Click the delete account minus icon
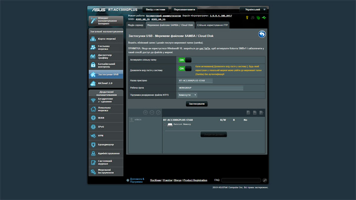The width and height of the screenshot is (356, 200). coord(152,113)
